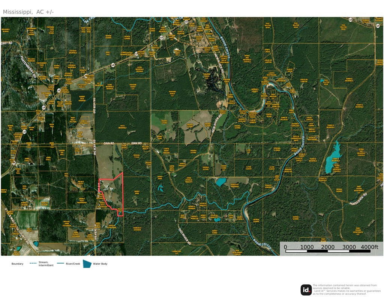
Task: Select the Water Body legend symbol
Action: pyautogui.click(x=87, y=264)
